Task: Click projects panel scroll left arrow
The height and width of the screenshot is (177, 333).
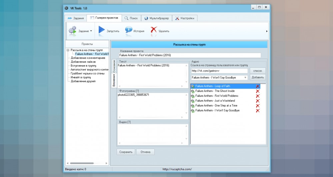Action: (x=68, y=163)
